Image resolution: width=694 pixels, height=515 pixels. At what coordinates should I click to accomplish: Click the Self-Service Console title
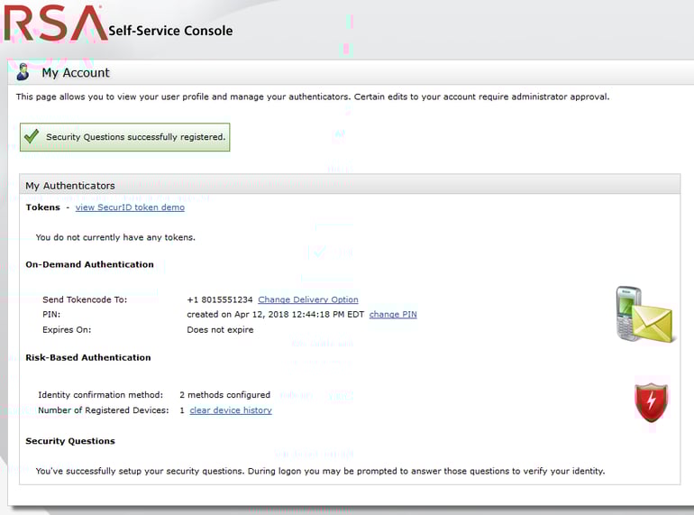[x=170, y=31]
